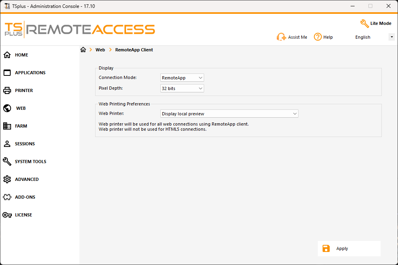398x265 pixels.
Task: Select the Web sidebar icon
Action: click(7, 108)
